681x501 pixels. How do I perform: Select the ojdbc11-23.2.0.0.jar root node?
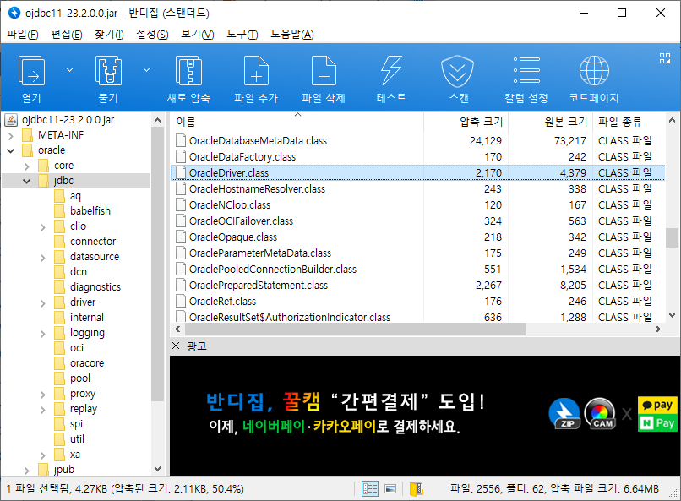(x=68, y=120)
